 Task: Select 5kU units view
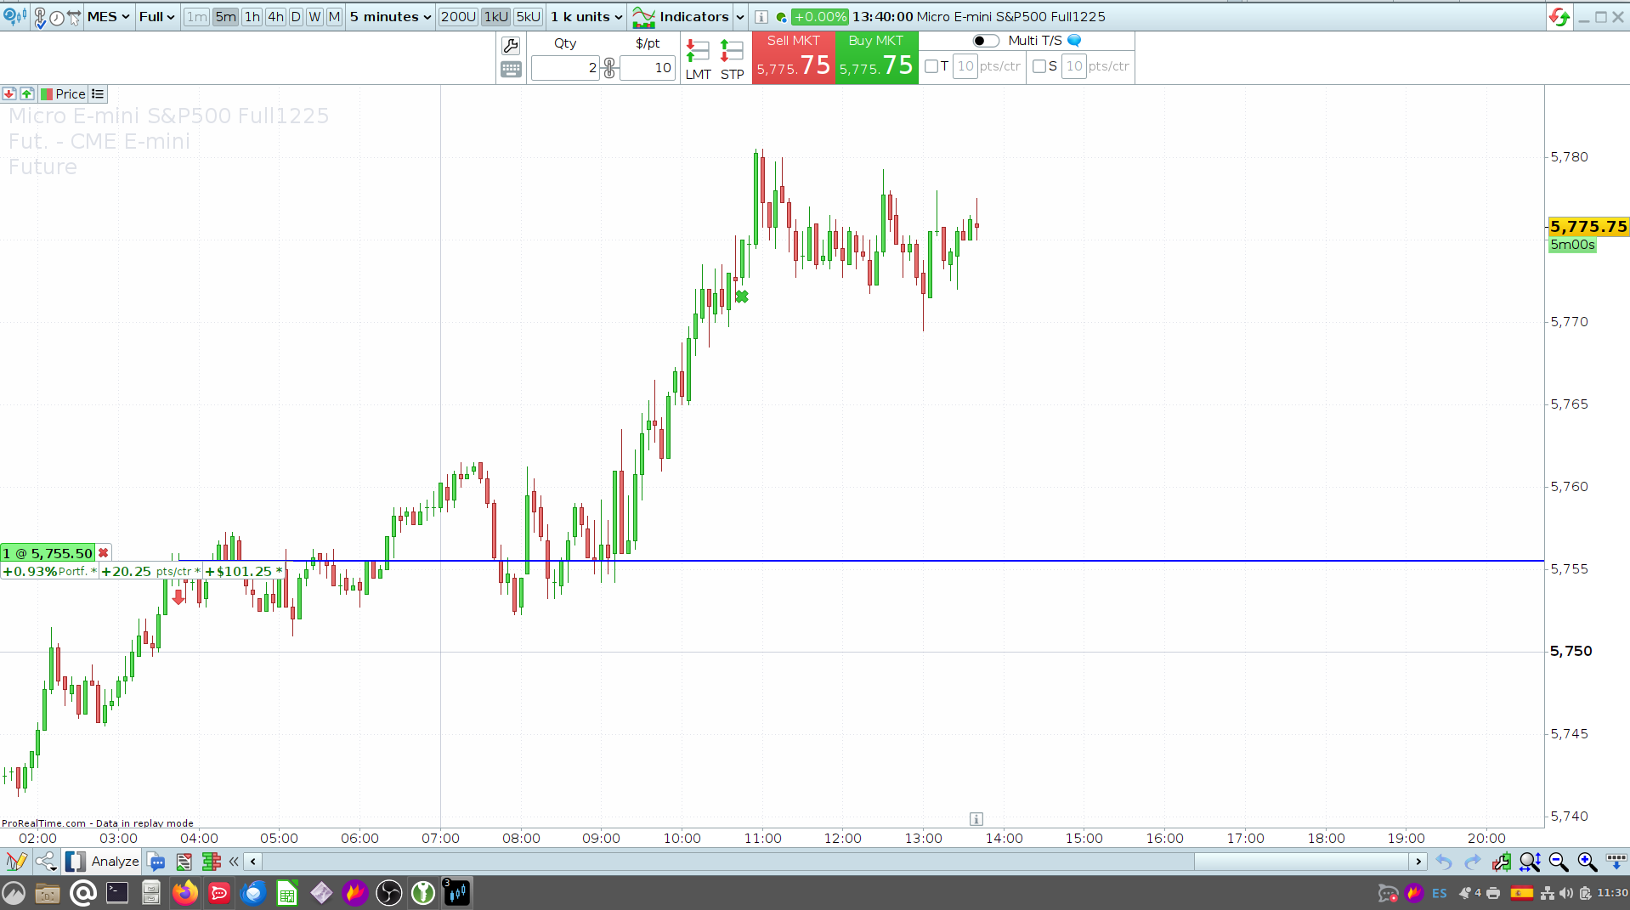coord(529,17)
